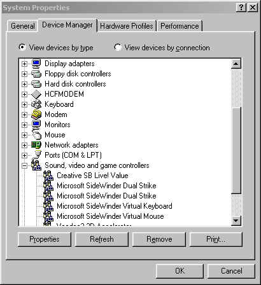Click the device list scroll up arrow
This screenshot has width=261, height=285.
coord(236,64)
